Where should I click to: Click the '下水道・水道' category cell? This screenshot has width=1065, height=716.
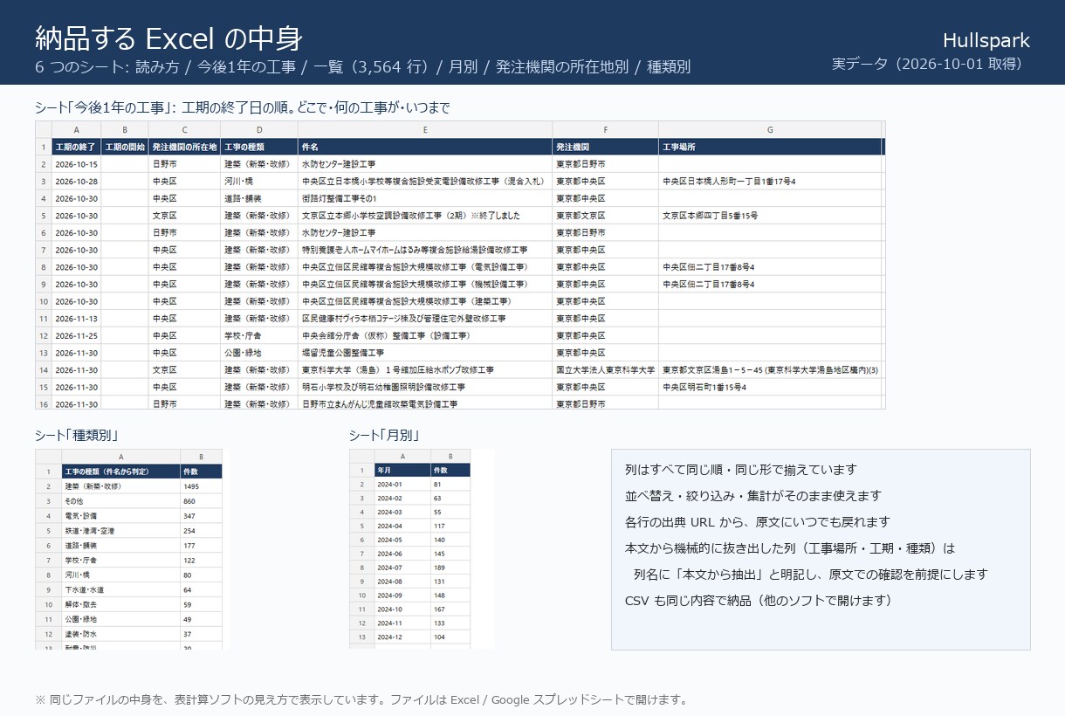point(120,590)
